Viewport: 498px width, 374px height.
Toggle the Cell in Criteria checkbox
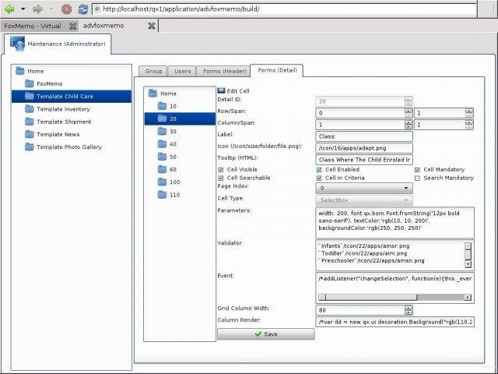(319, 178)
